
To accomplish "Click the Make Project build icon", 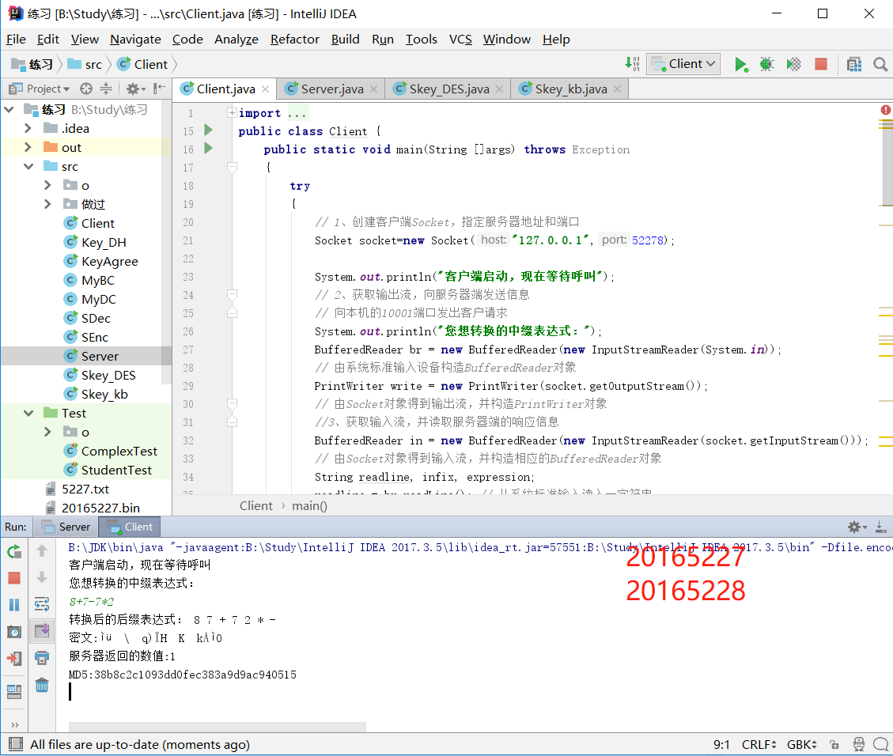I will 632,64.
